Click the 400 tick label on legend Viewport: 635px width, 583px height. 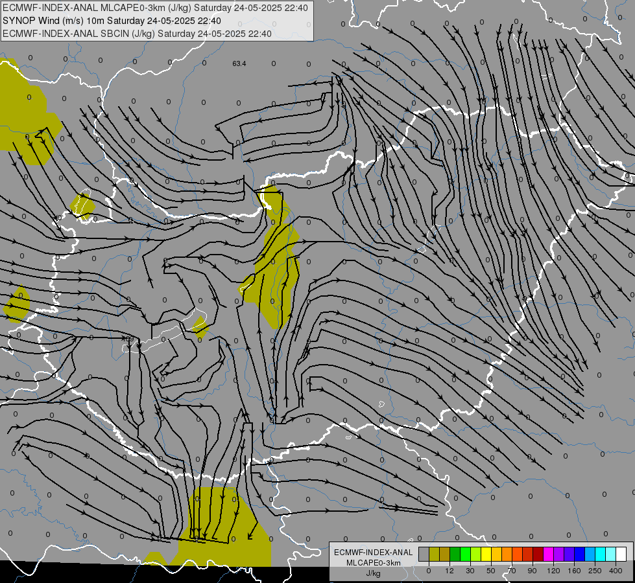pyautogui.click(x=616, y=571)
